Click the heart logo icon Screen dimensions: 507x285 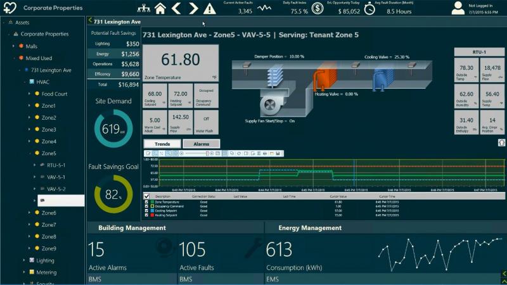pyautogui.click(x=10, y=8)
